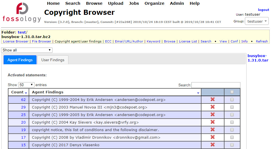Viewport: 271px width, 149px height.
Task: Open the License Browser link
Action: (x=16, y=41)
